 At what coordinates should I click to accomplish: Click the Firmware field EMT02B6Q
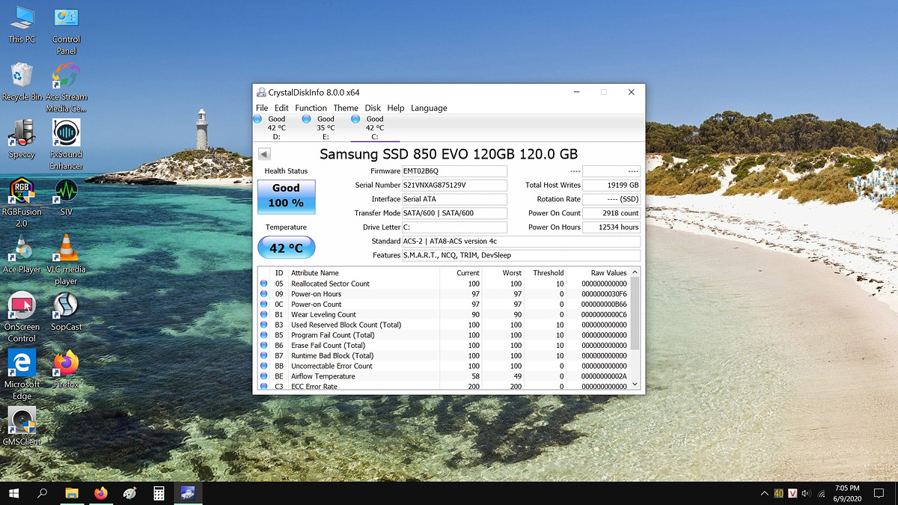(x=454, y=171)
